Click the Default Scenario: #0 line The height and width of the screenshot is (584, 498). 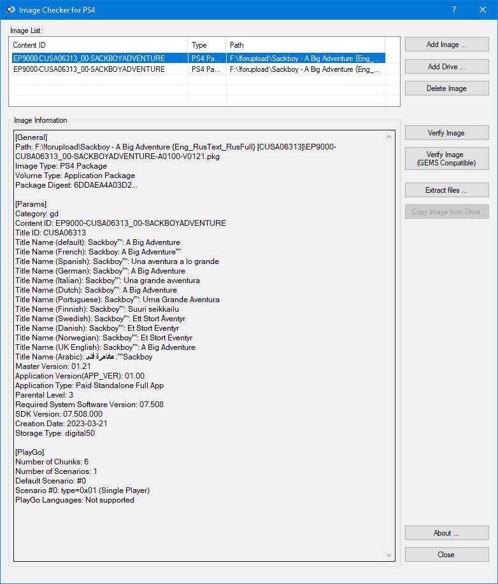click(x=51, y=481)
